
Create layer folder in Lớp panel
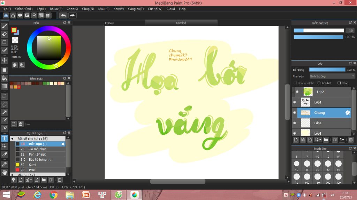point(326,140)
